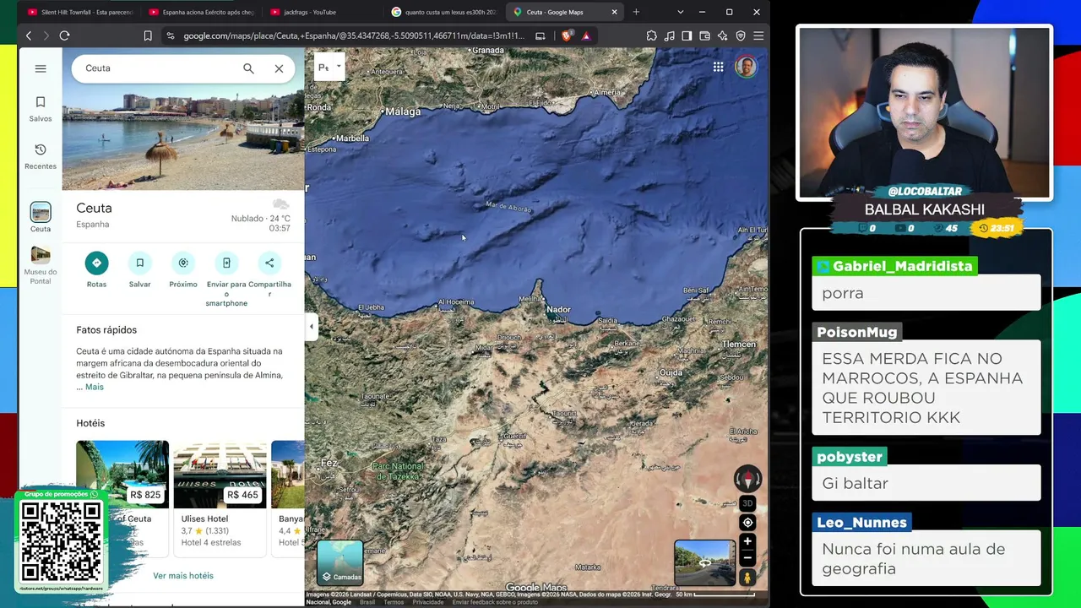The image size is (1081, 608).
Task: Share Ceuta with the Compartilhar button
Action: (269, 274)
